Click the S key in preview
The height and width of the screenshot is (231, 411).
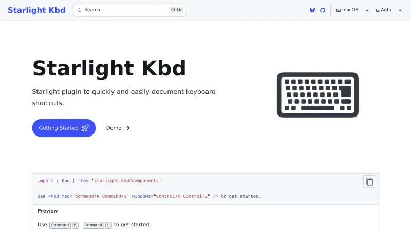point(108,225)
